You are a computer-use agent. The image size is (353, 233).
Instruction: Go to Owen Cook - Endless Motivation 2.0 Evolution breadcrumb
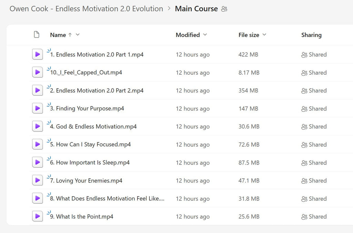pyautogui.click(x=86, y=9)
